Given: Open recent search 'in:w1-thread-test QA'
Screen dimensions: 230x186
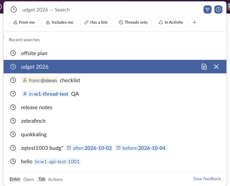Looking at the screenshot, I should click(x=115, y=94).
